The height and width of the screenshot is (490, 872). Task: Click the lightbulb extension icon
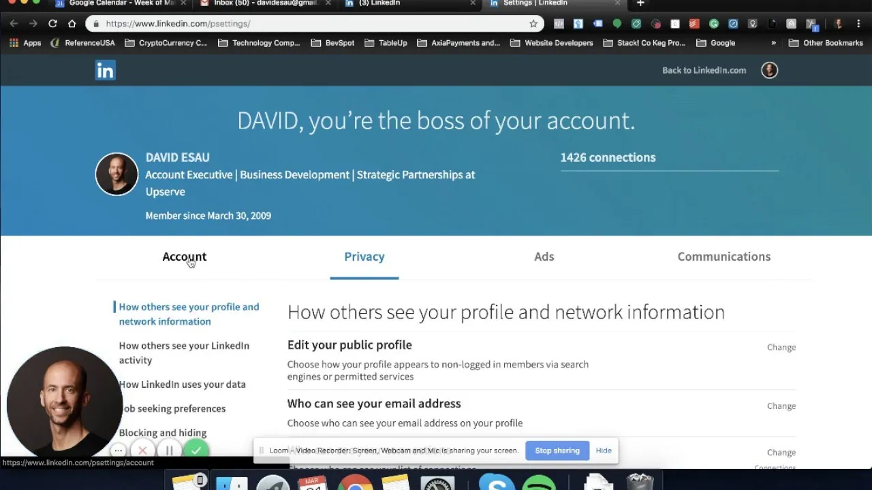752,24
